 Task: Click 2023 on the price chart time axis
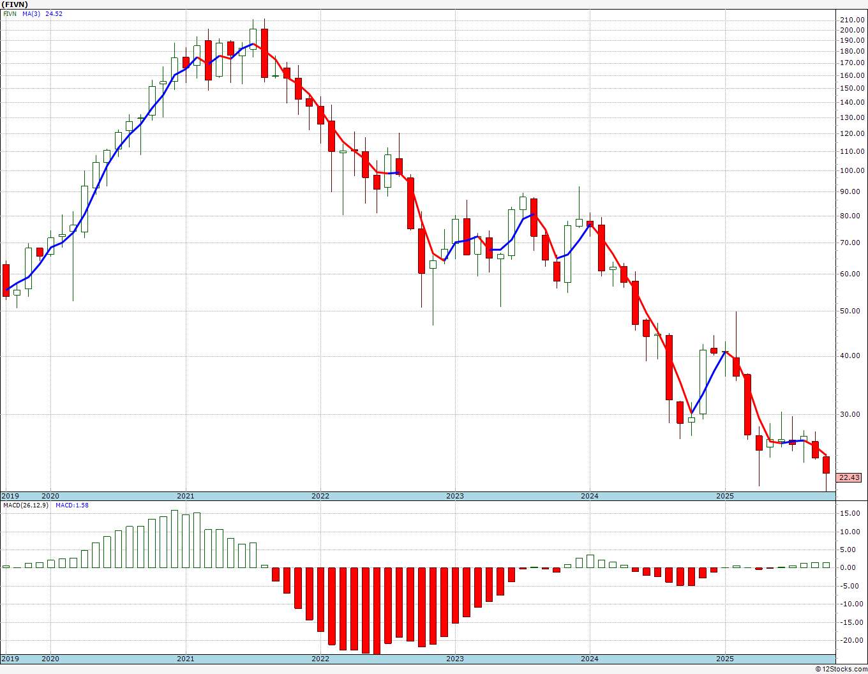pyautogui.click(x=455, y=496)
